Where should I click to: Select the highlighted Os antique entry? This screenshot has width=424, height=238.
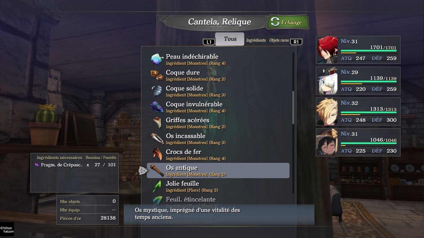pyautogui.click(x=218, y=170)
